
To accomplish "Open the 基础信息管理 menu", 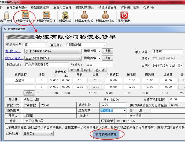I will pos(40,7).
